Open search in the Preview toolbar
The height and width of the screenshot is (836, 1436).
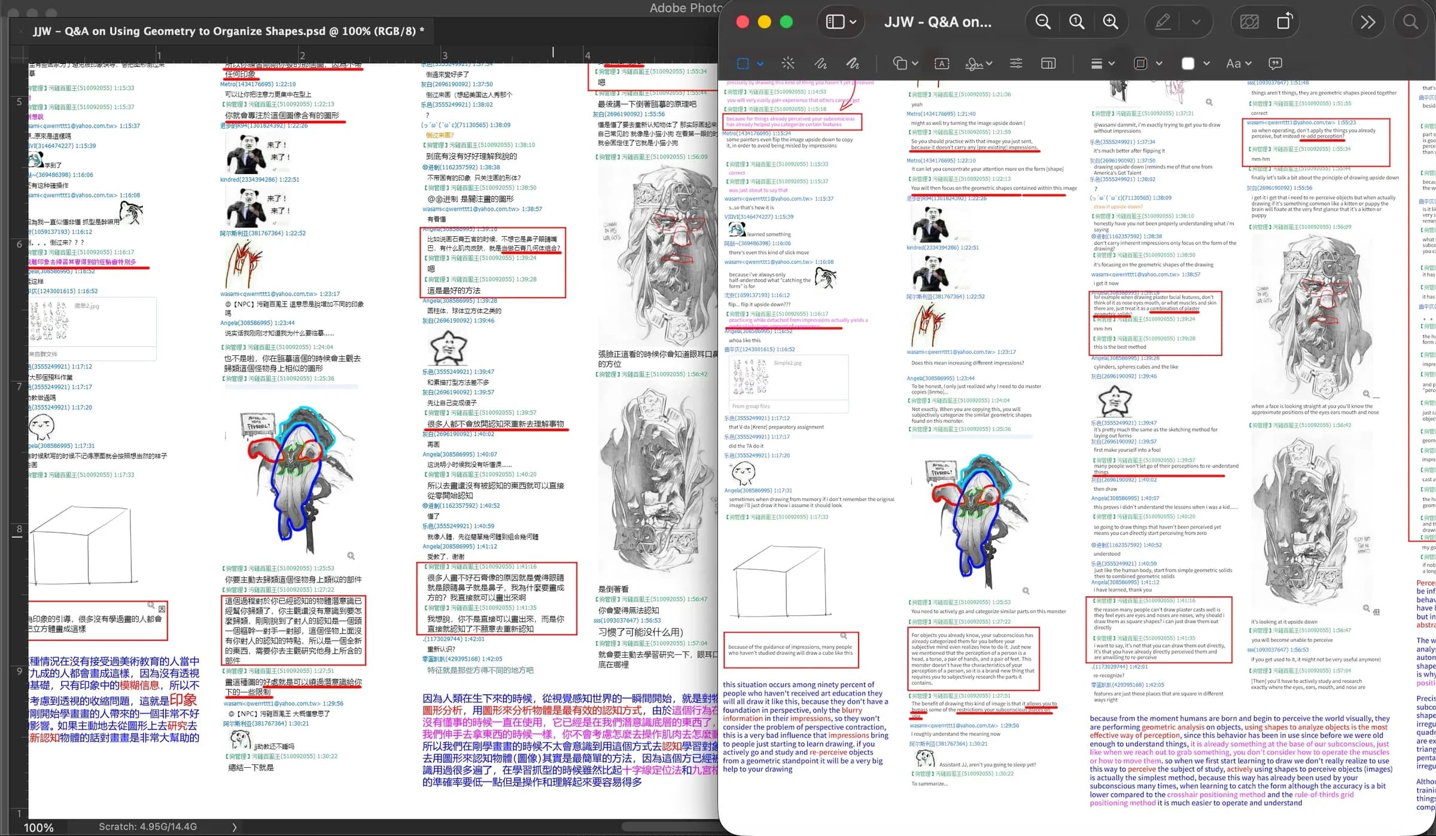click(x=1410, y=22)
